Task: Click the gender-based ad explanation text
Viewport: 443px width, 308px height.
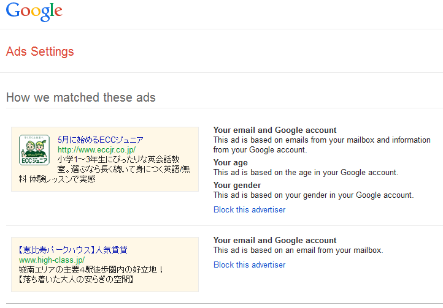Action: (x=313, y=195)
